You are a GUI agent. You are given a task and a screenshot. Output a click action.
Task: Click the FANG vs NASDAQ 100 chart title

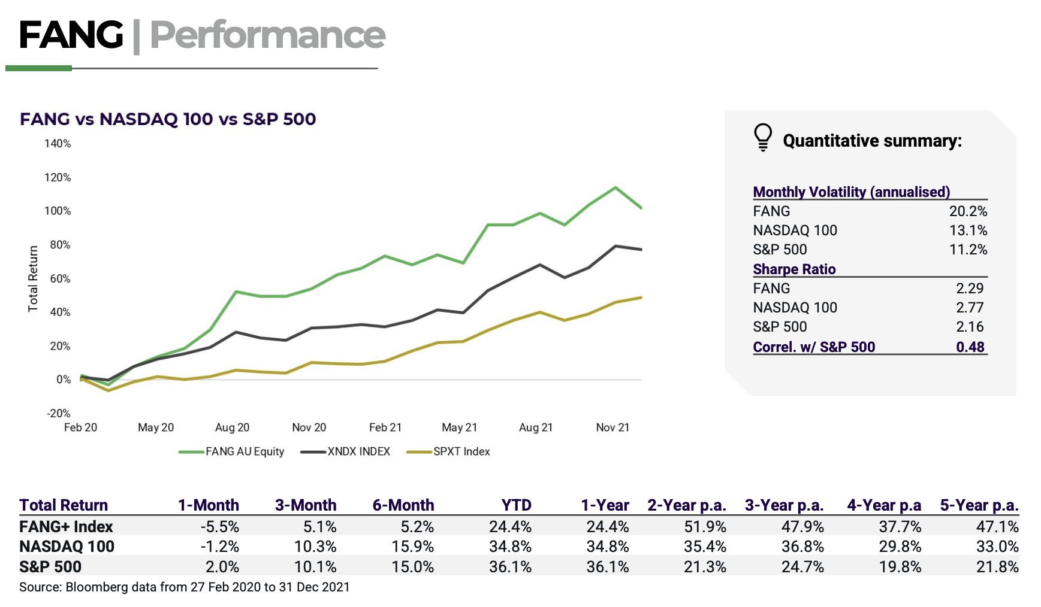[x=168, y=119]
